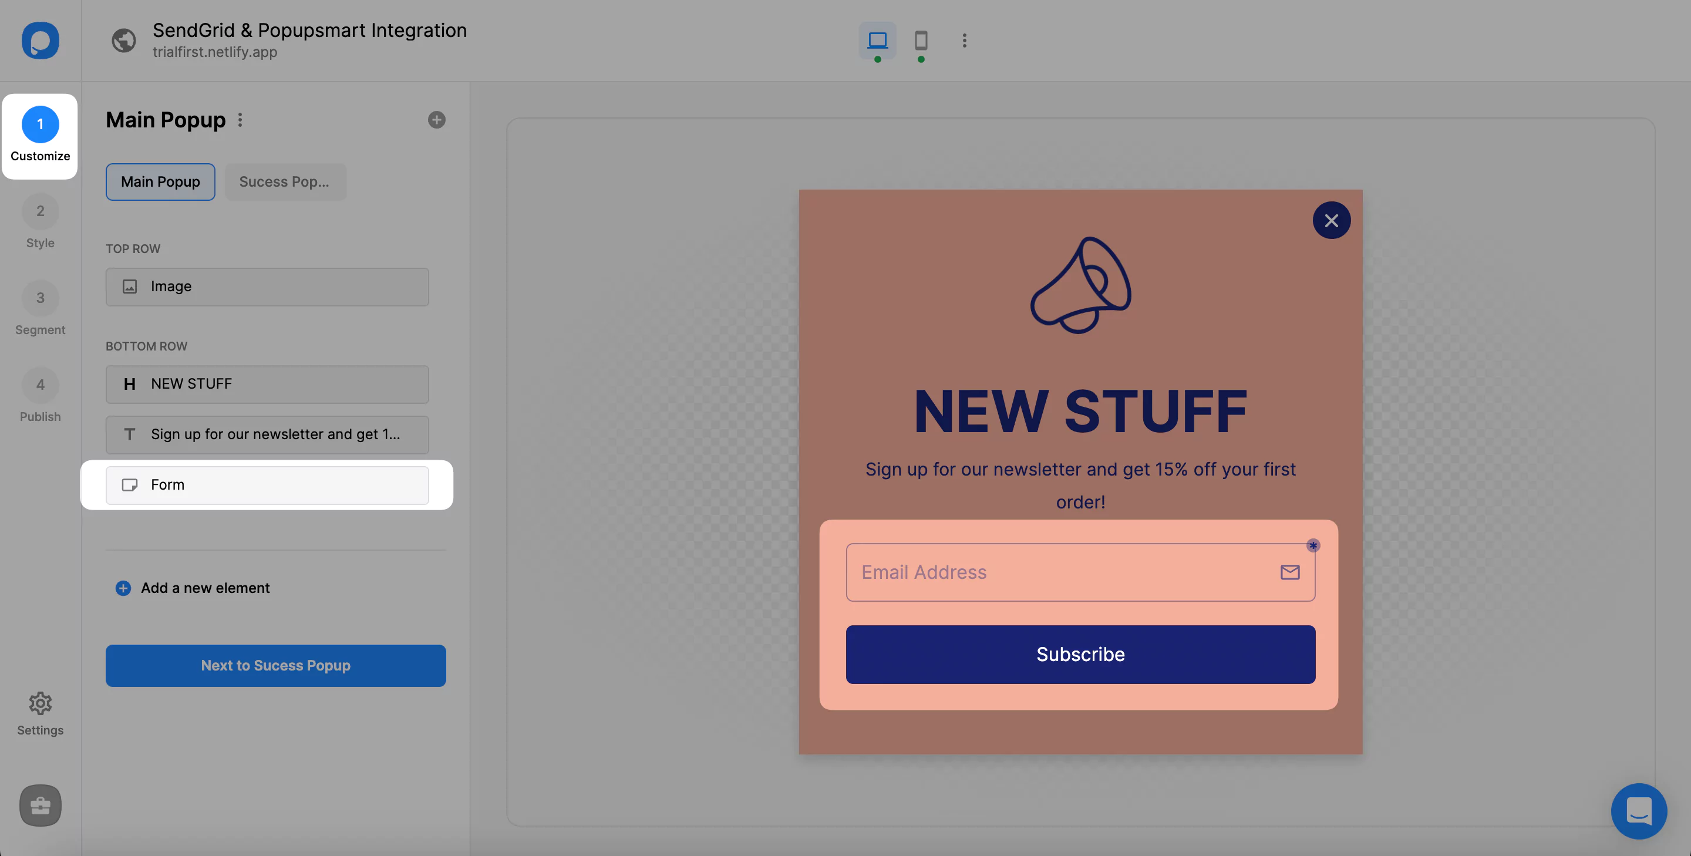This screenshot has height=856, width=1691.
Task: Click the close X button on popup preview
Action: click(1332, 220)
